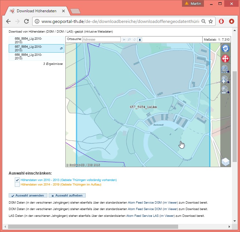Bookmark this page with the star icon
Image resolution: width=240 pixels, height=232 pixels.
(x=210, y=21)
